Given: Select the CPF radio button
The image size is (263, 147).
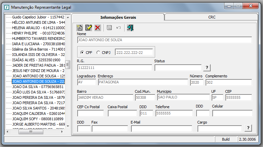Looking at the screenshot, I should point(82,52).
